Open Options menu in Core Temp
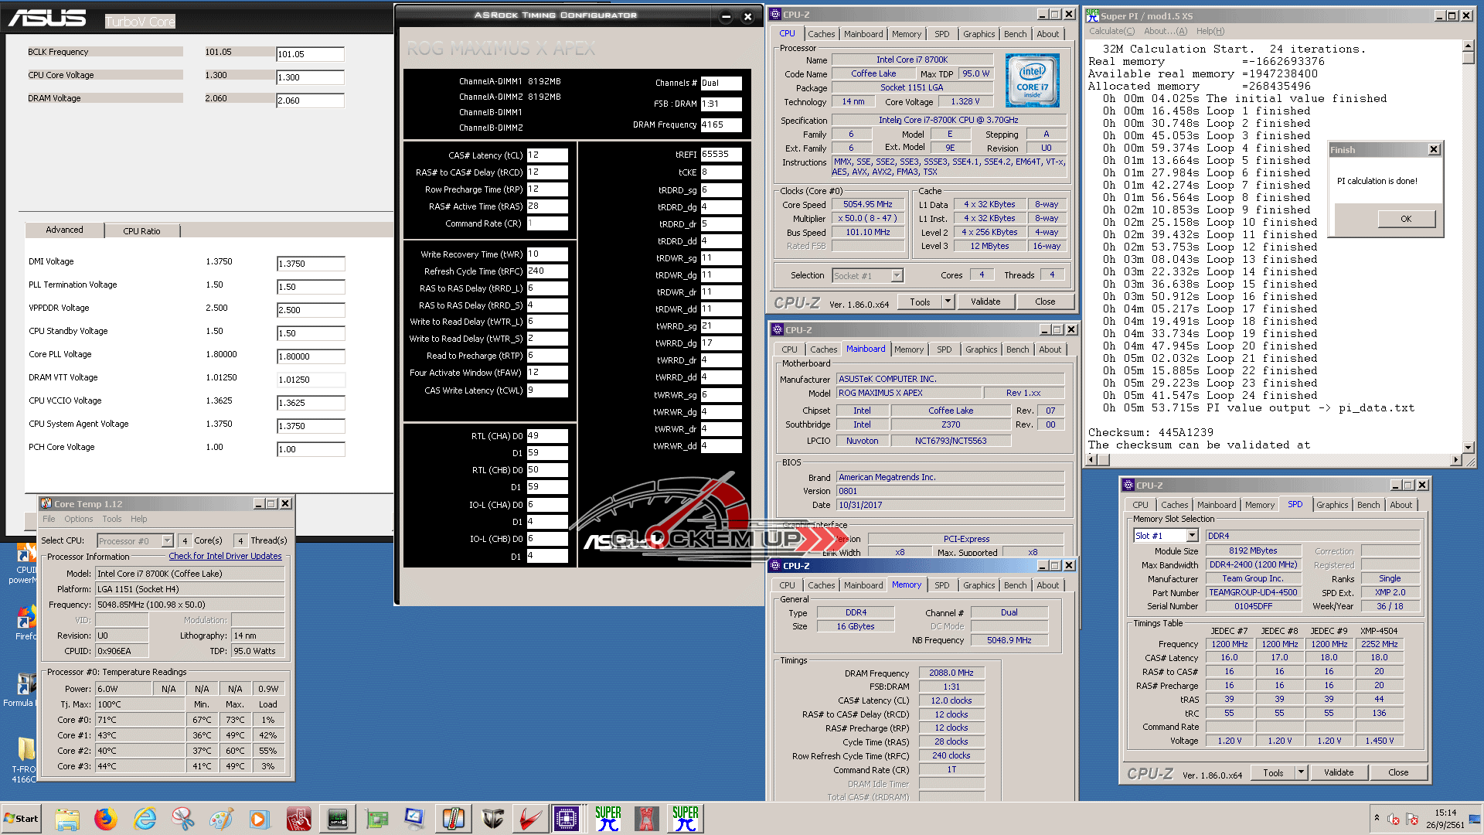 point(78,520)
